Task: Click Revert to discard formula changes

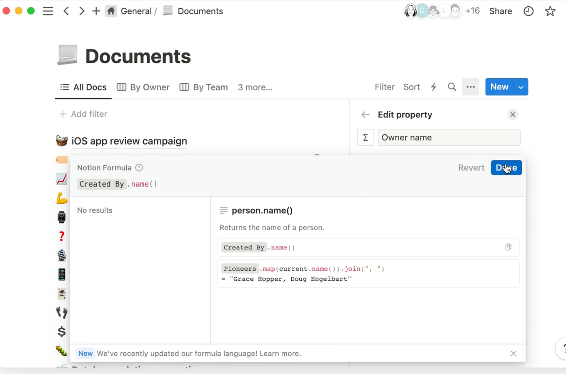Action: [471, 167]
